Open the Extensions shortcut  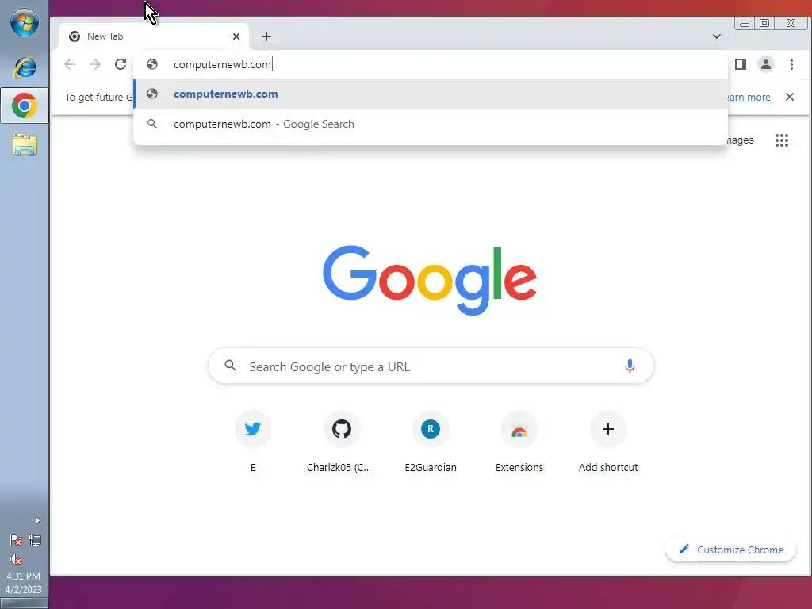[519, 429]
